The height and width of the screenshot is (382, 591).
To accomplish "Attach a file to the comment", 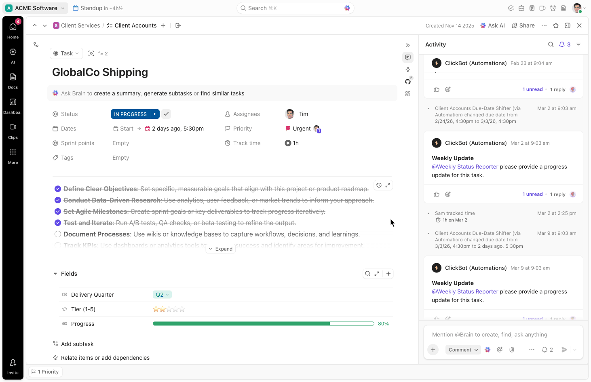I will point(512,350).
